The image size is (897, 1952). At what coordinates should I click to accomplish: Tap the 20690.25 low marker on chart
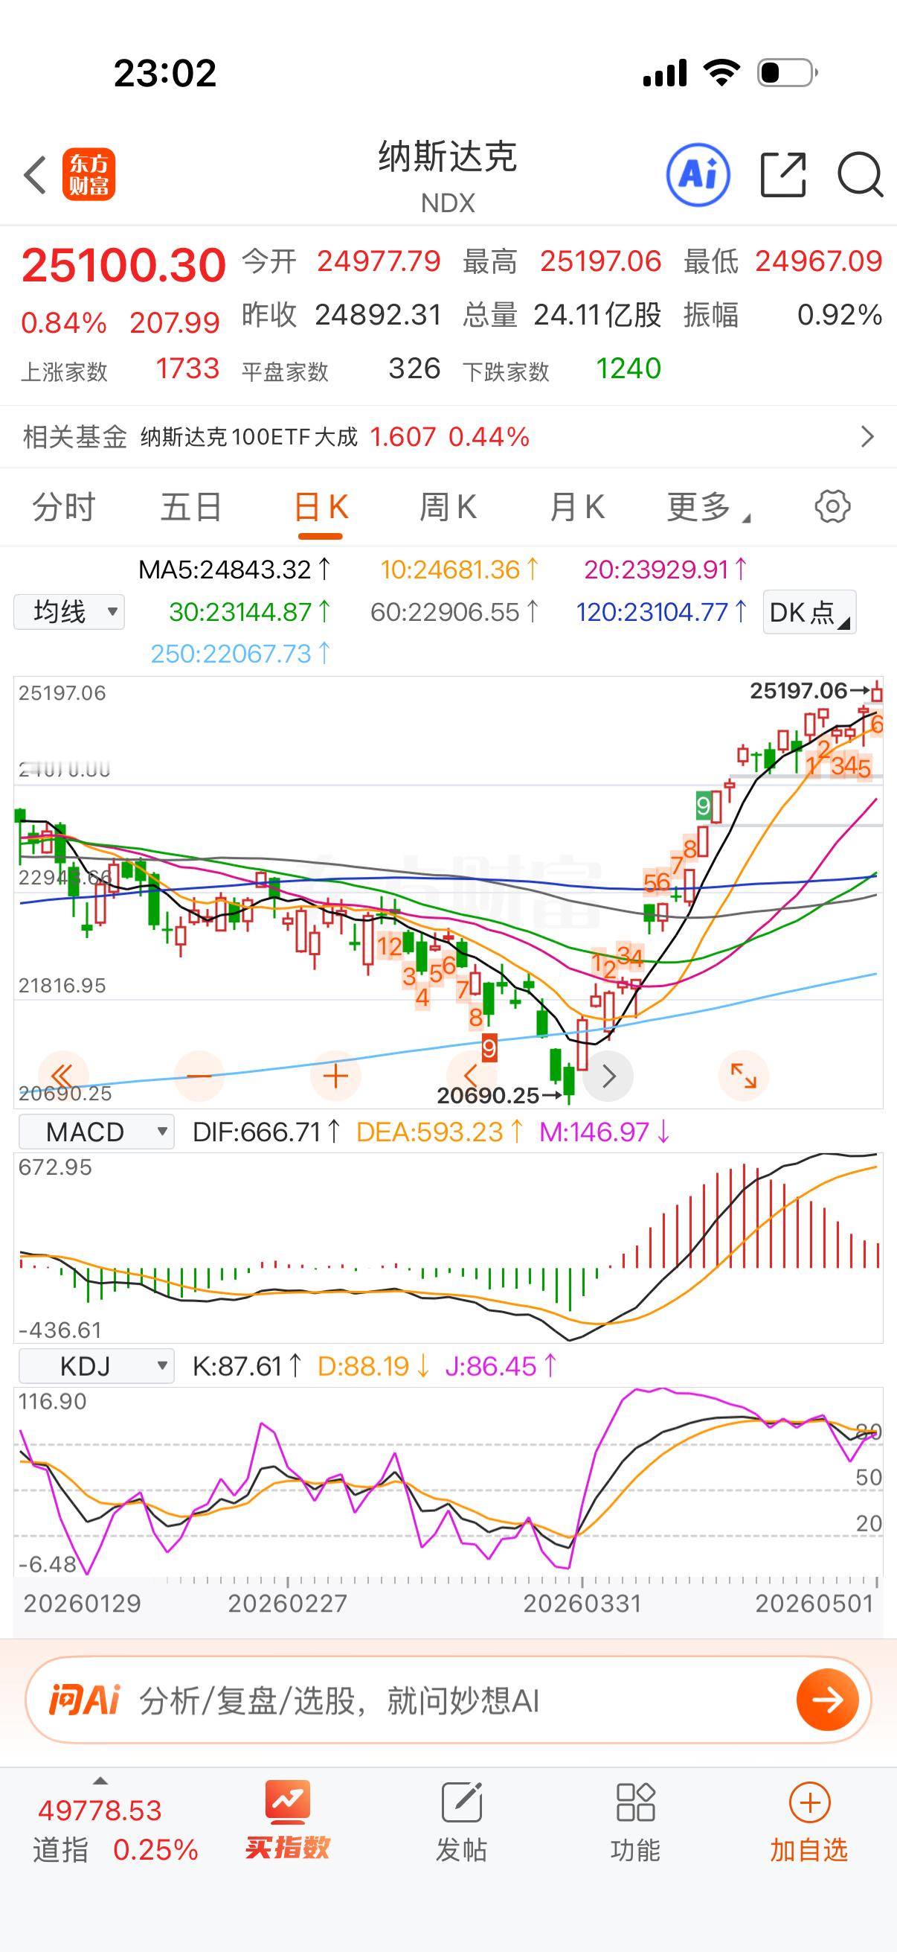click(500, 1095)
